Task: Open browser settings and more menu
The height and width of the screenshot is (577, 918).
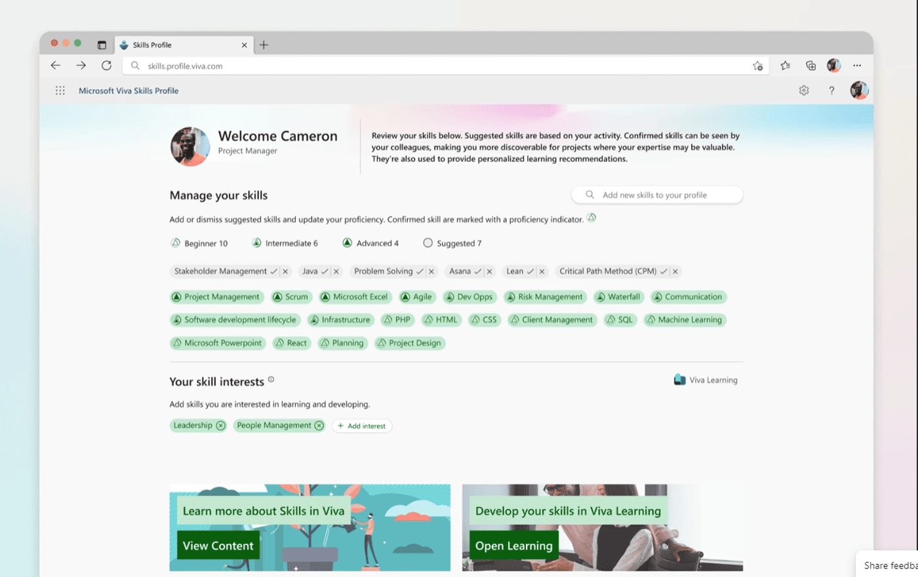Action: click(857, 66)
